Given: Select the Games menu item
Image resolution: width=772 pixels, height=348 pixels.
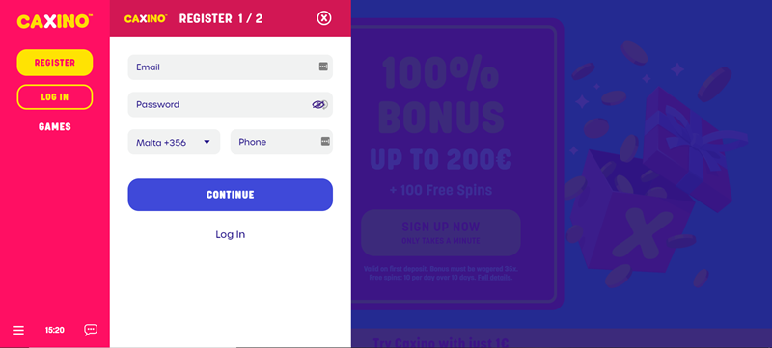Looking at the screenshot, I should point(55,127).
